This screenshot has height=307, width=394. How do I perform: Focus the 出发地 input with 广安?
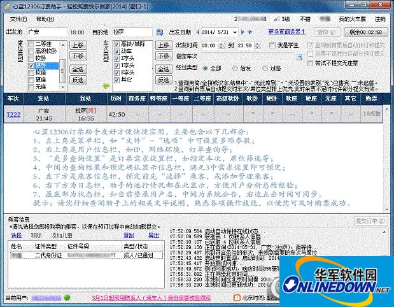coord(47,32)
